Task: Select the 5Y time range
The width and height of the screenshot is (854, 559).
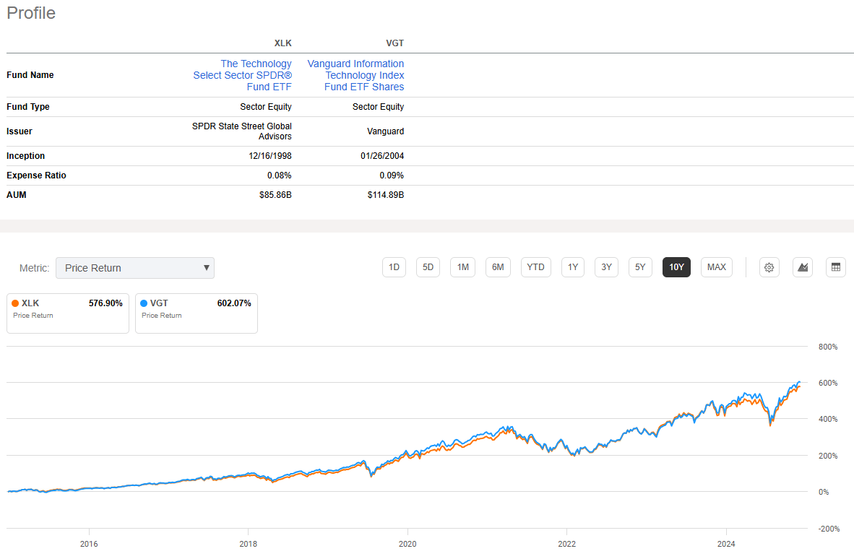Action: (x=640, y=266)
